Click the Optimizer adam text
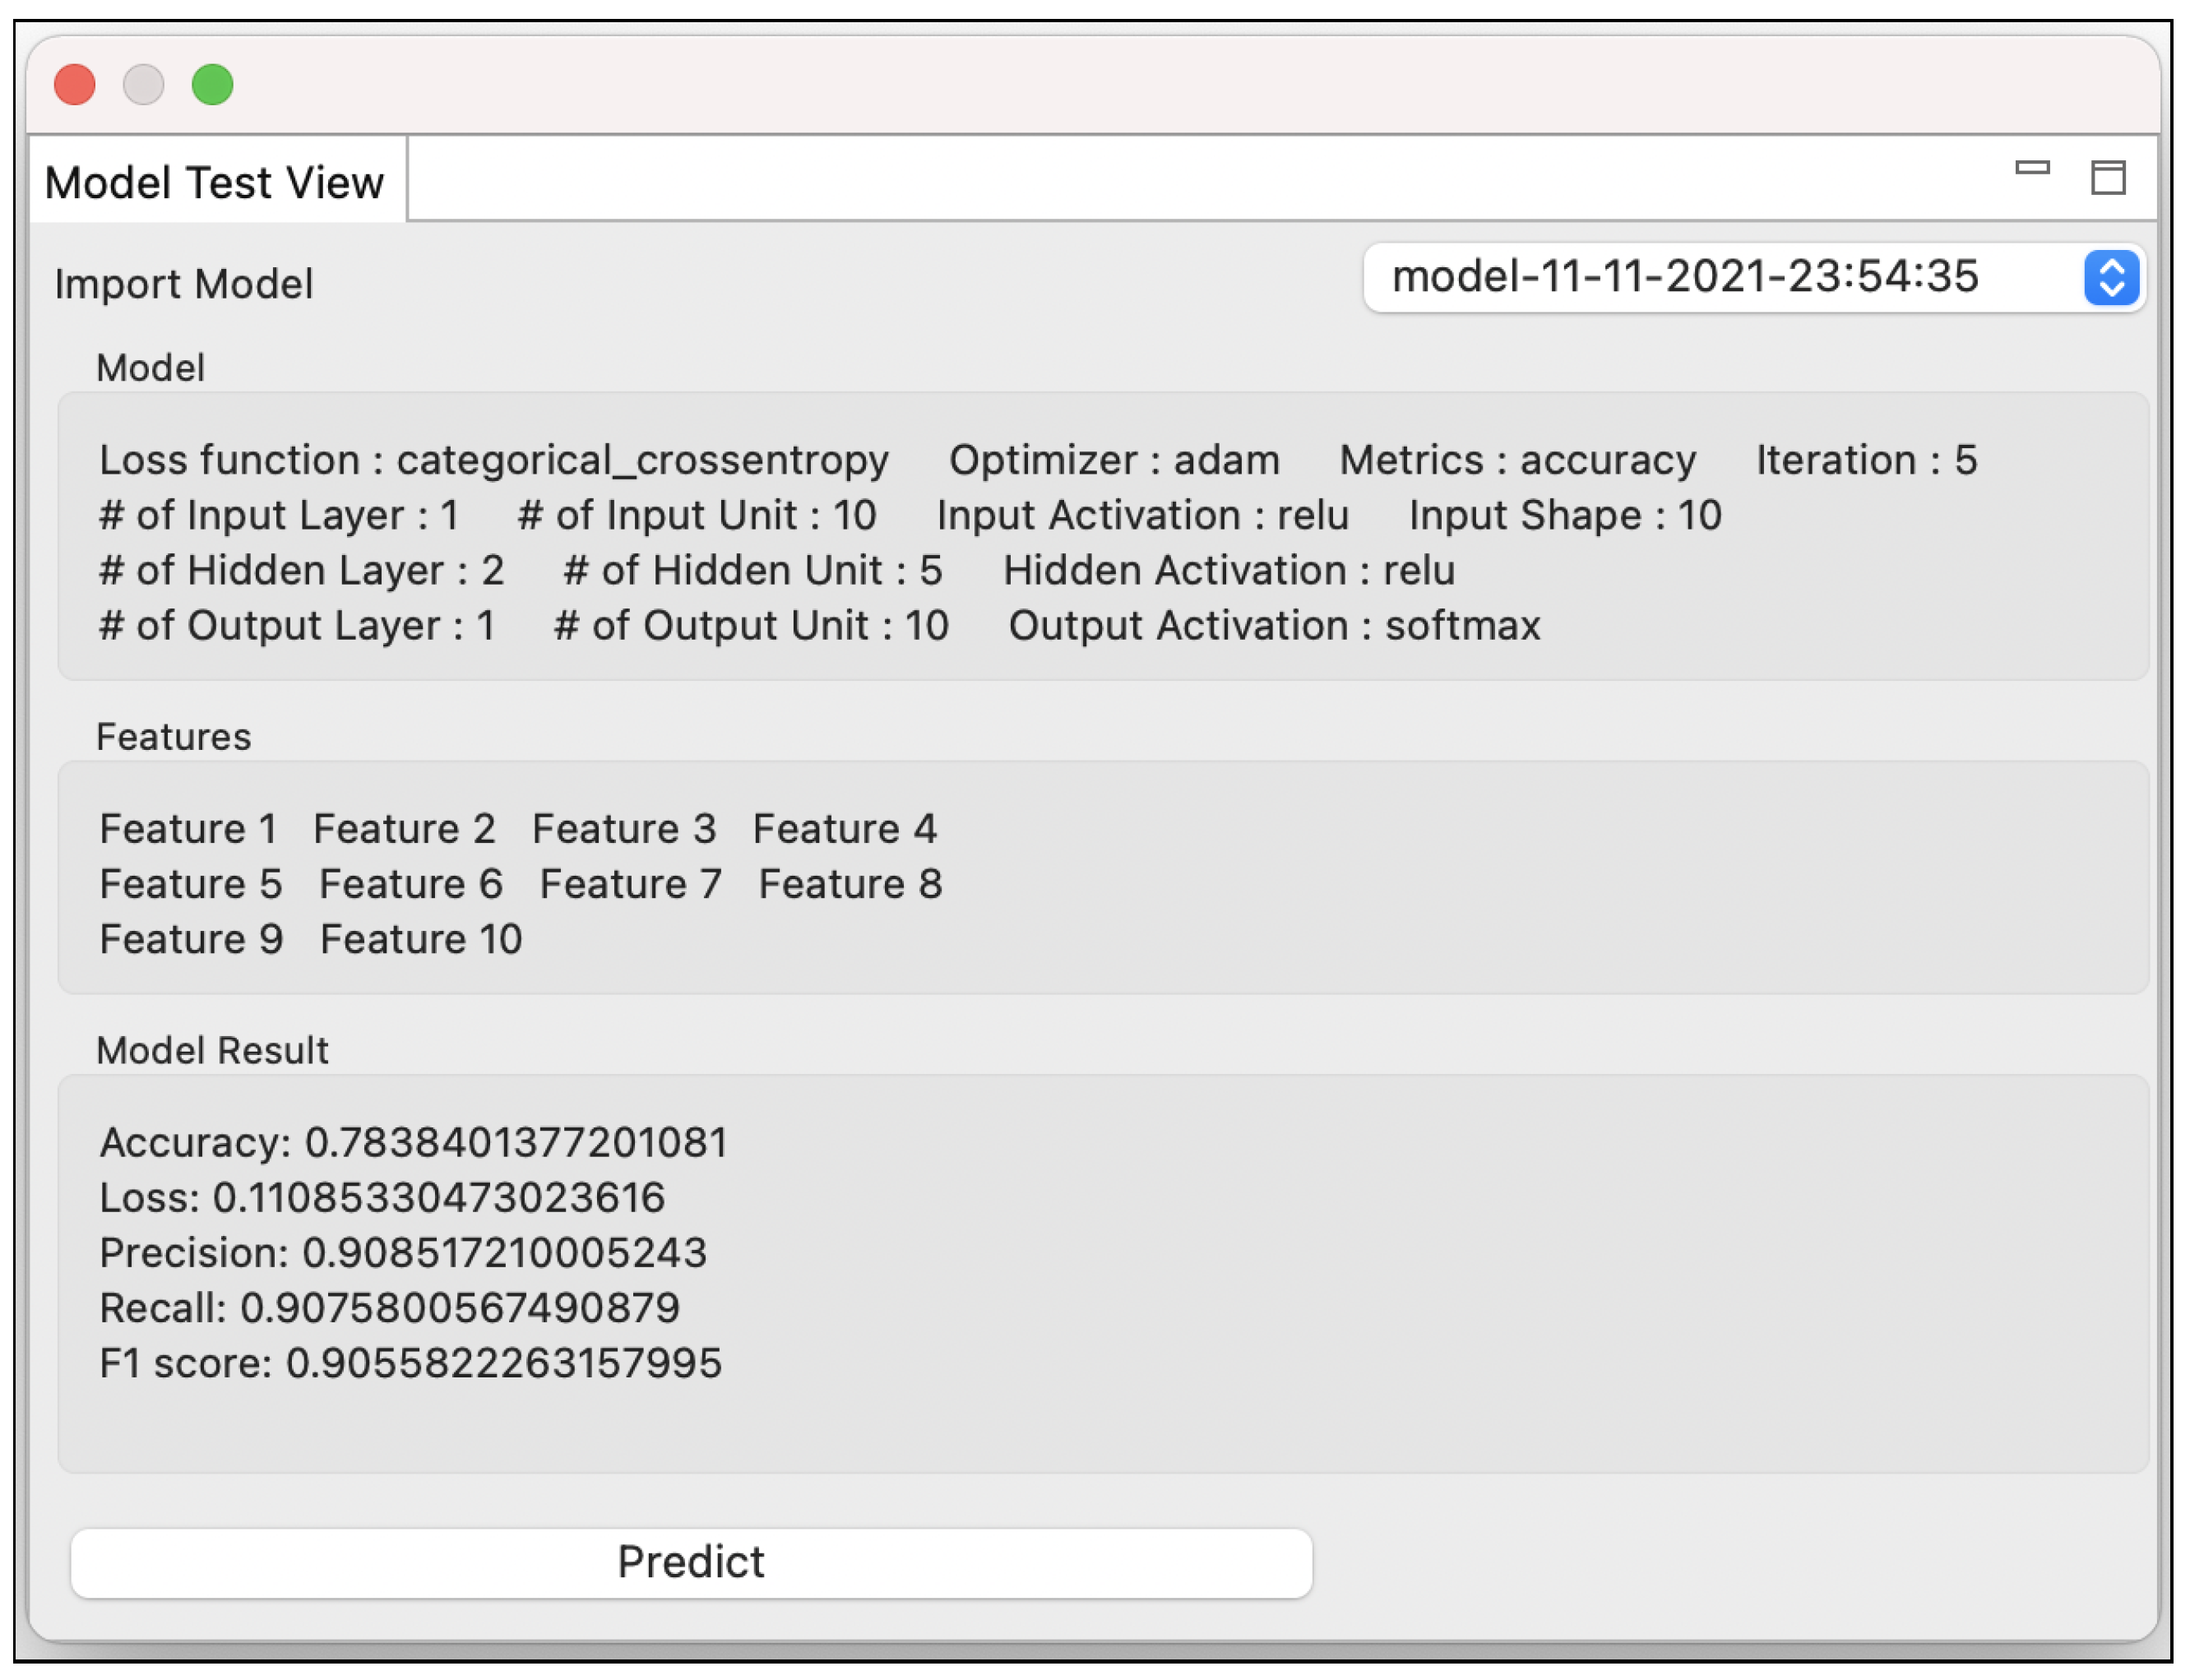 (1114, 460)
